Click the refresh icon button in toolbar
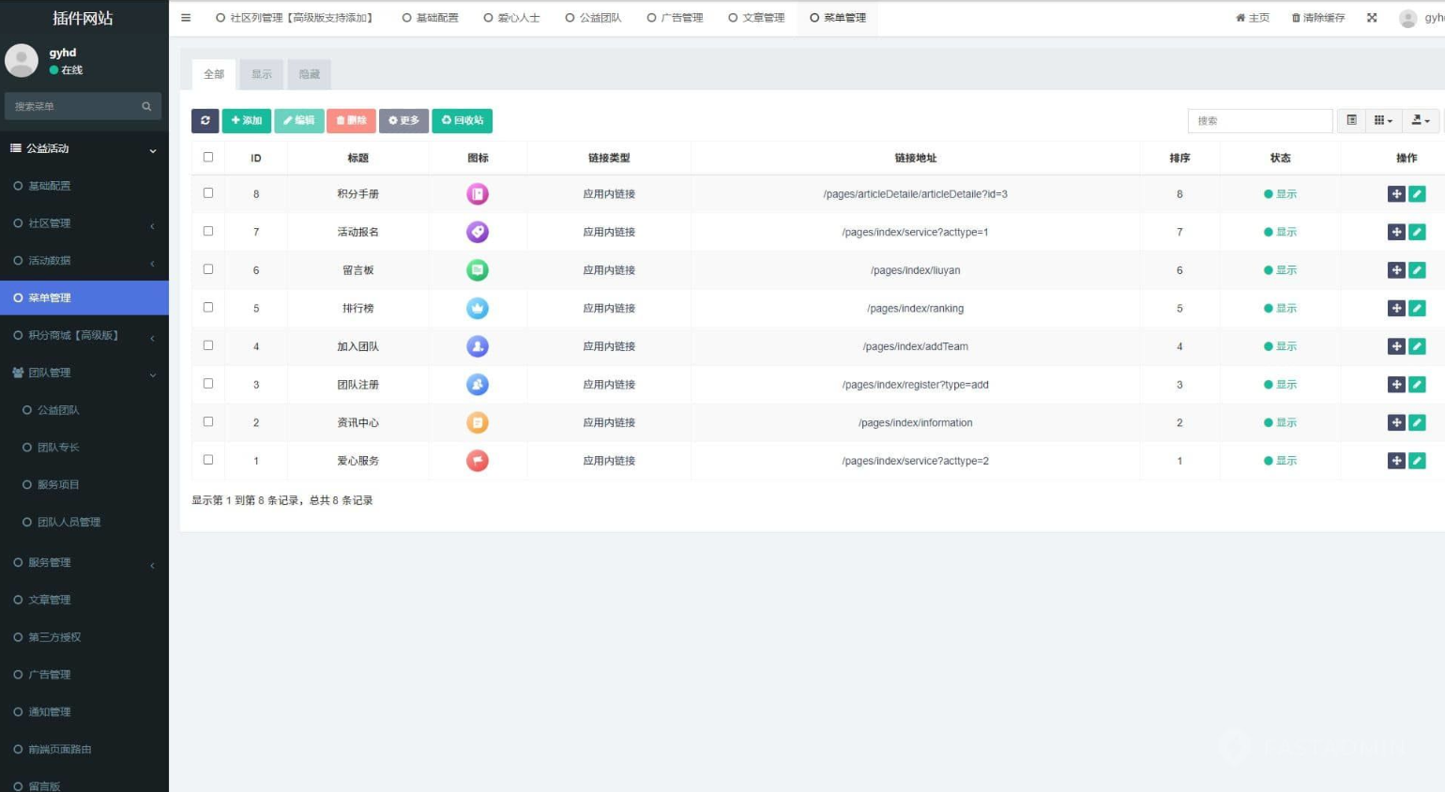 (205, 121)
